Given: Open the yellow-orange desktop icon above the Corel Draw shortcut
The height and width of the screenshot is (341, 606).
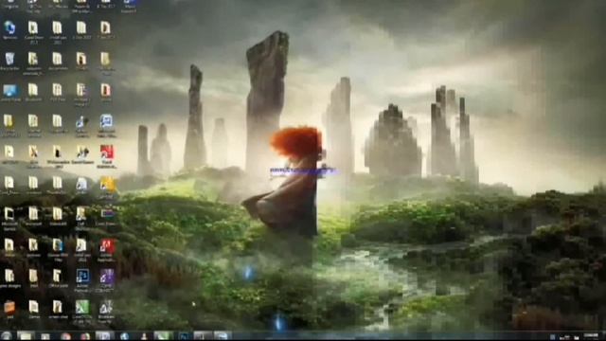Looking at the screenshot, I should point(107,185).
